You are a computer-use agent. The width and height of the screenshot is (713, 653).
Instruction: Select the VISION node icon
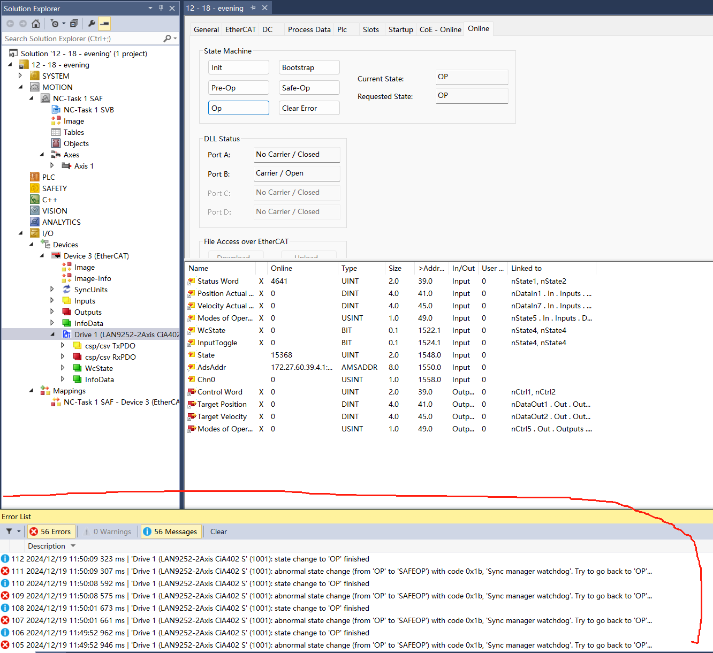(35, 211)
